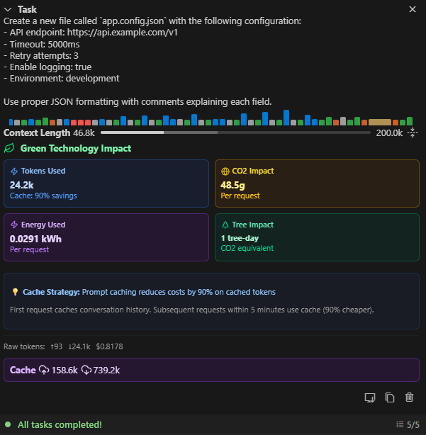Click the All tasks completed! status
Image resolution: width=426 pixels, height=435 pixels.
click(60, 425)
